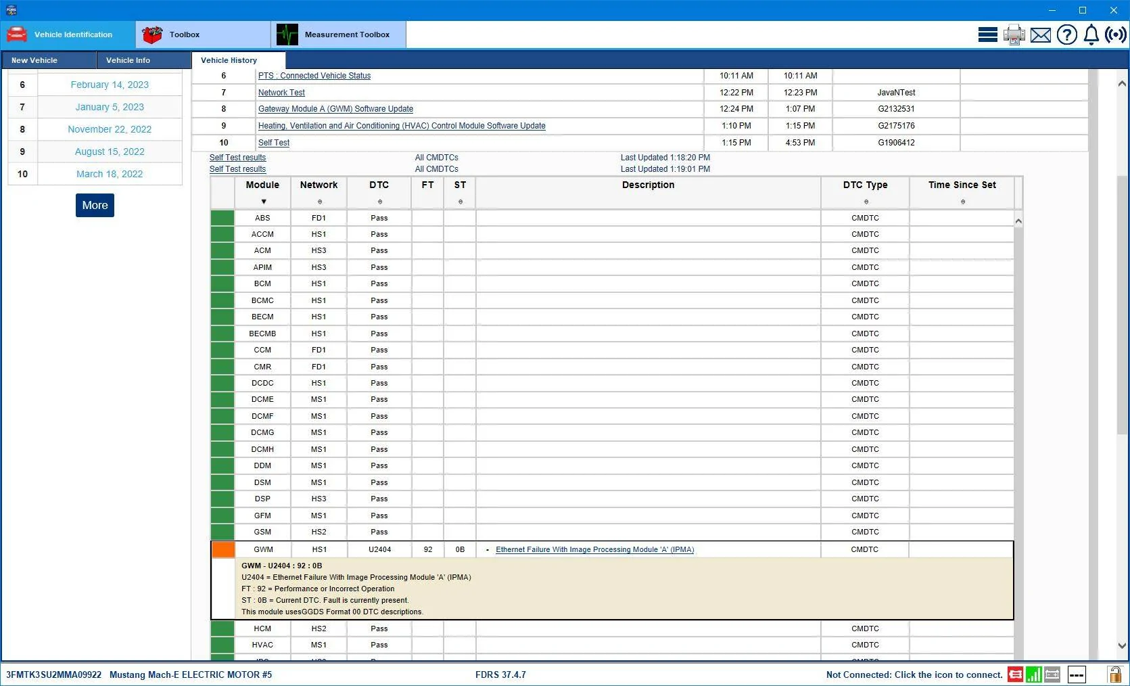Open HVAC Control Module Software Update link
Image resolution: width=1130 pixels, height=686 pixels.
[x=402, y=126]
